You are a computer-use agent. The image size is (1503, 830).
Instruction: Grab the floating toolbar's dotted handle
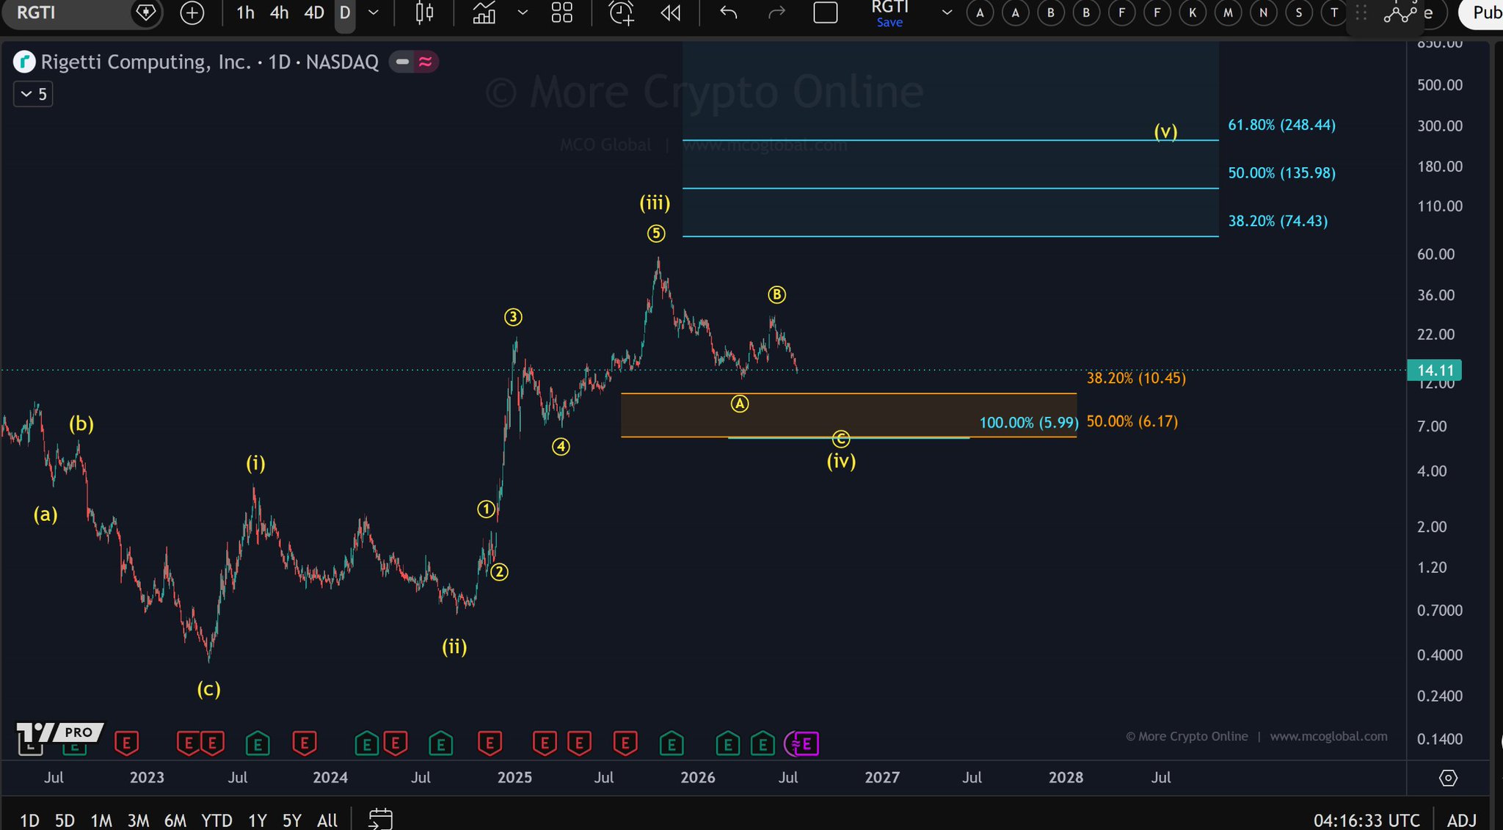tap(1361, 12)
